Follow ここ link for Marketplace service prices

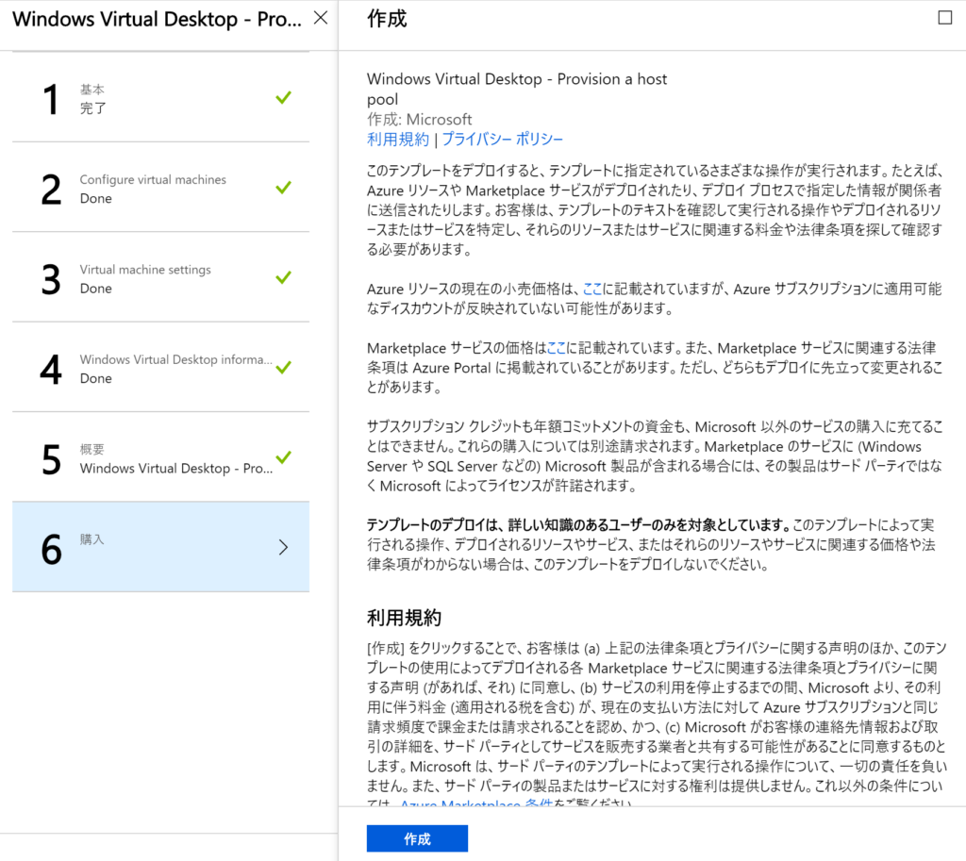(556, 348)
